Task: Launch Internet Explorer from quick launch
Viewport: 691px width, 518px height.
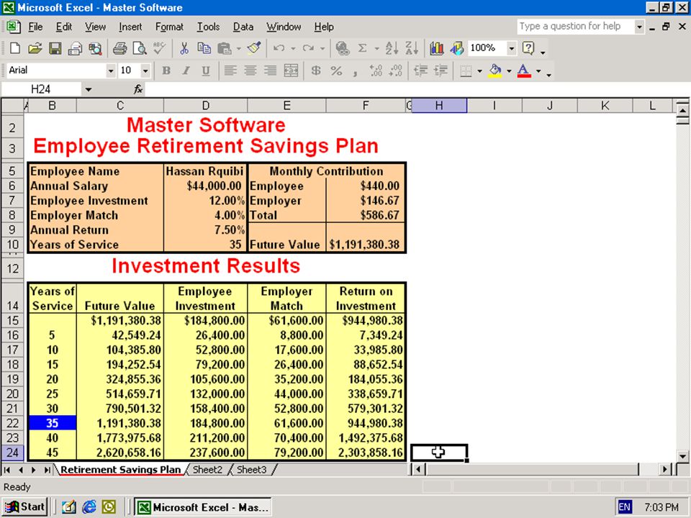Action: 89,507
